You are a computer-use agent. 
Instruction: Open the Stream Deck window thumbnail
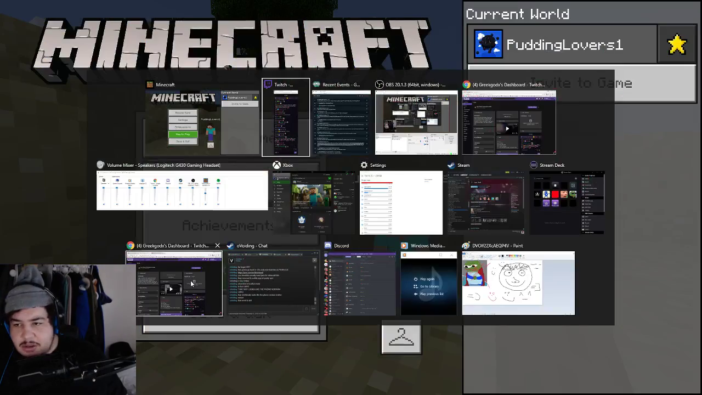pyautogui.click(x=567, y=203)
